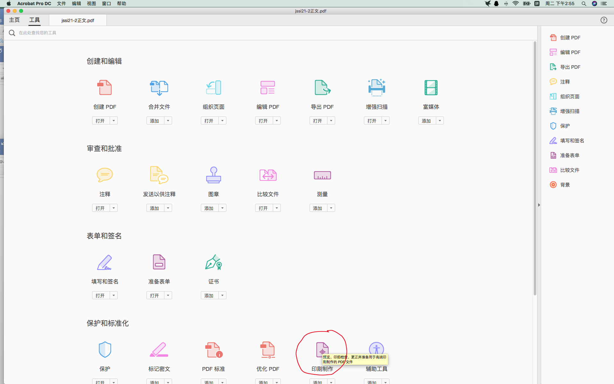This screenshot has height=384, width=614.
Task: Switch to the 主页 tab
Action: [x=14, y=20]
